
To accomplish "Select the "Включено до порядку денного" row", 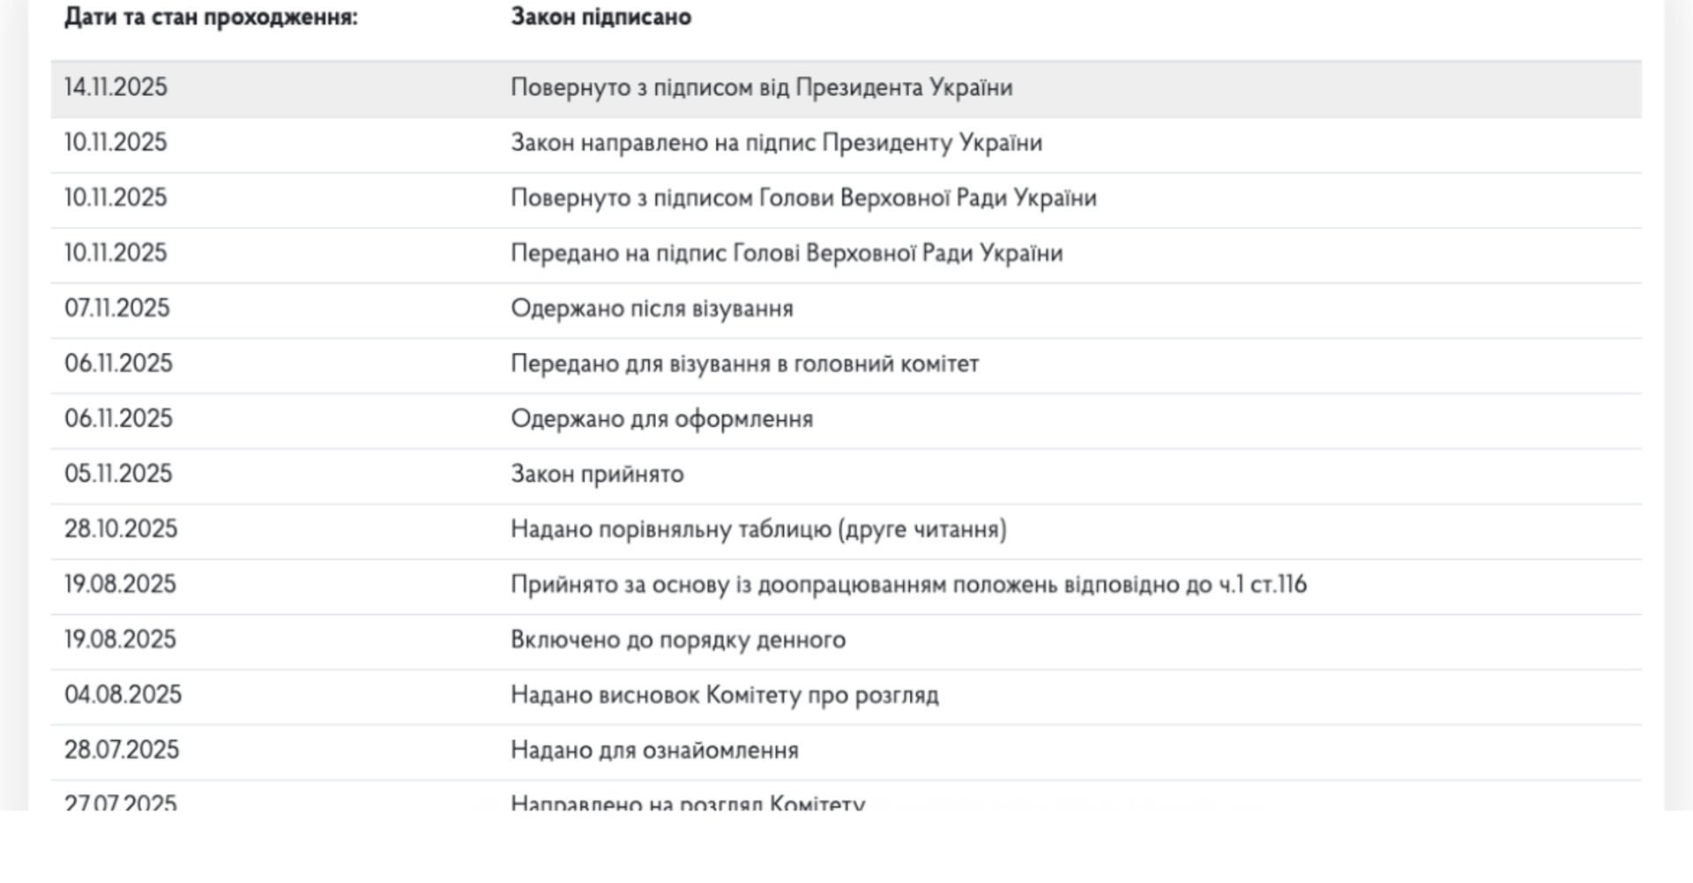I will [677, 640].
